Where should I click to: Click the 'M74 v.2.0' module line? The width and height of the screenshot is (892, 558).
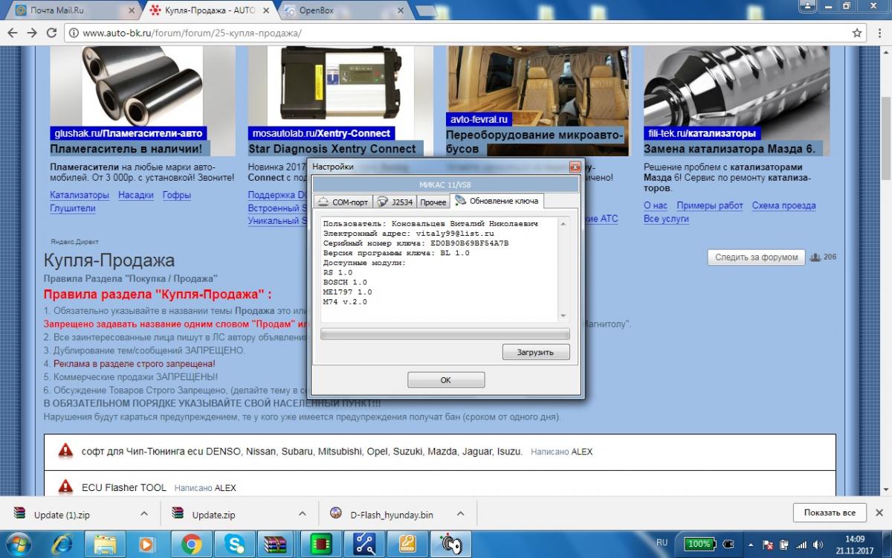coord(345,302)
